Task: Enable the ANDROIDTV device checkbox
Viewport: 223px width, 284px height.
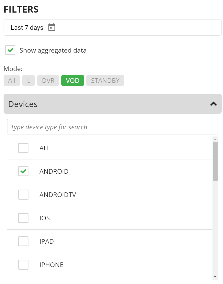Action: [x=23, y=194]
